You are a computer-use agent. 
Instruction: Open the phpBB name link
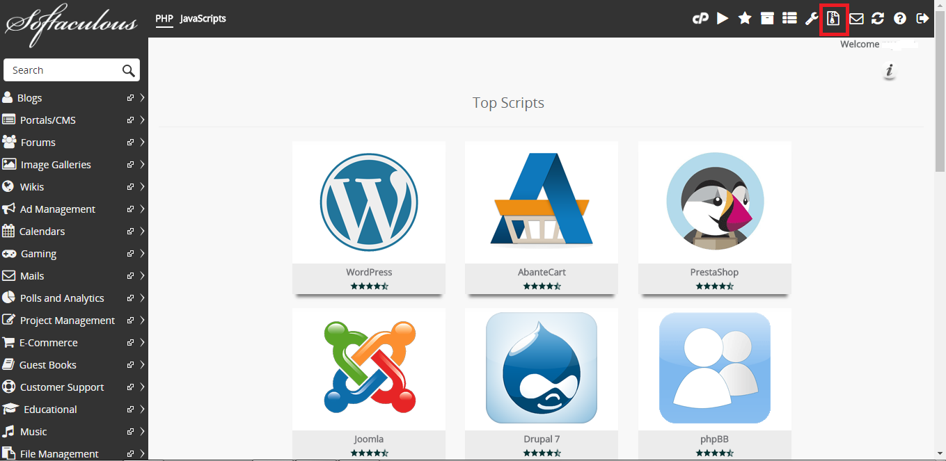(715, 439)
